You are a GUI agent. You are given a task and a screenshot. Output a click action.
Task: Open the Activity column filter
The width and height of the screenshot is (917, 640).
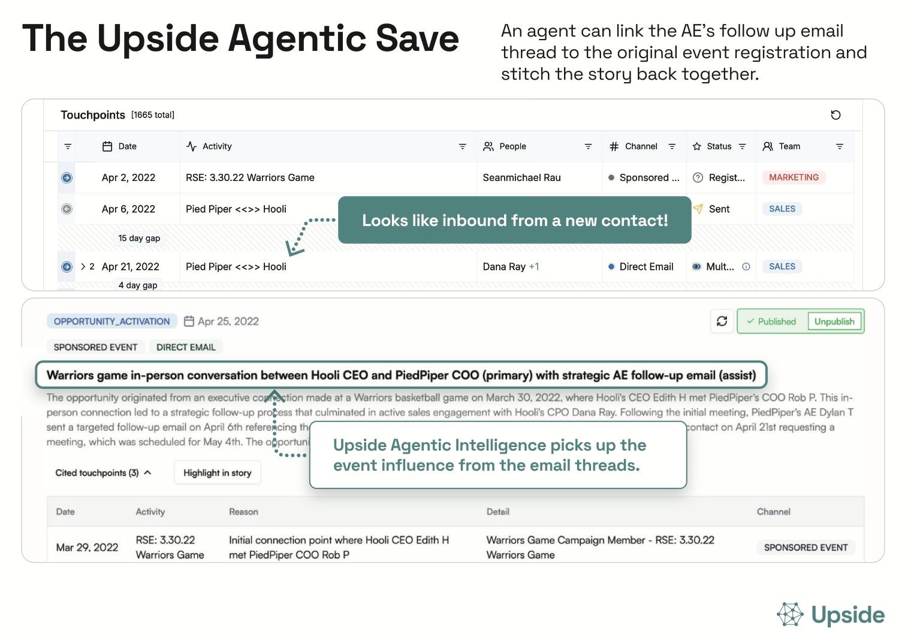(x=462, y=146)
